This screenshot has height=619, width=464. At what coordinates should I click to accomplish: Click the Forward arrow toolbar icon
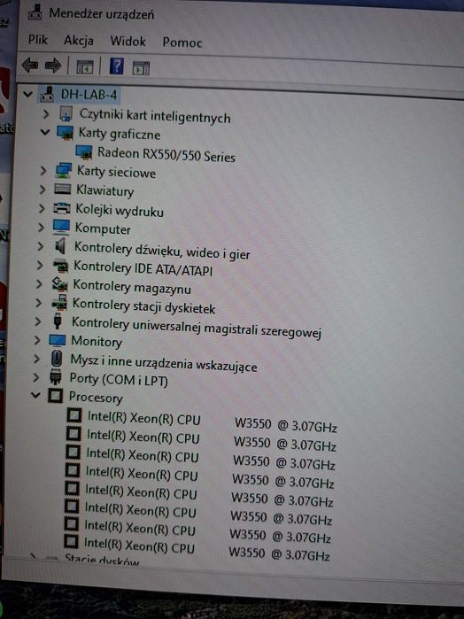[x=53, y=66]
